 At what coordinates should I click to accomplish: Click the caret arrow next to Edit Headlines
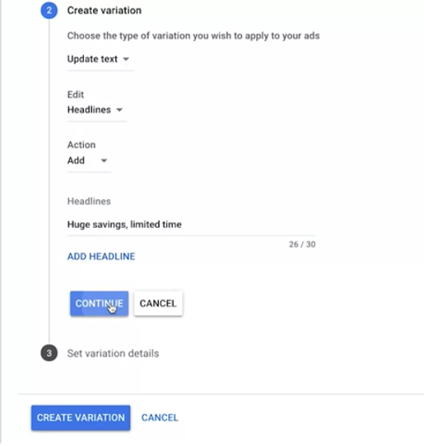[119, 109]
